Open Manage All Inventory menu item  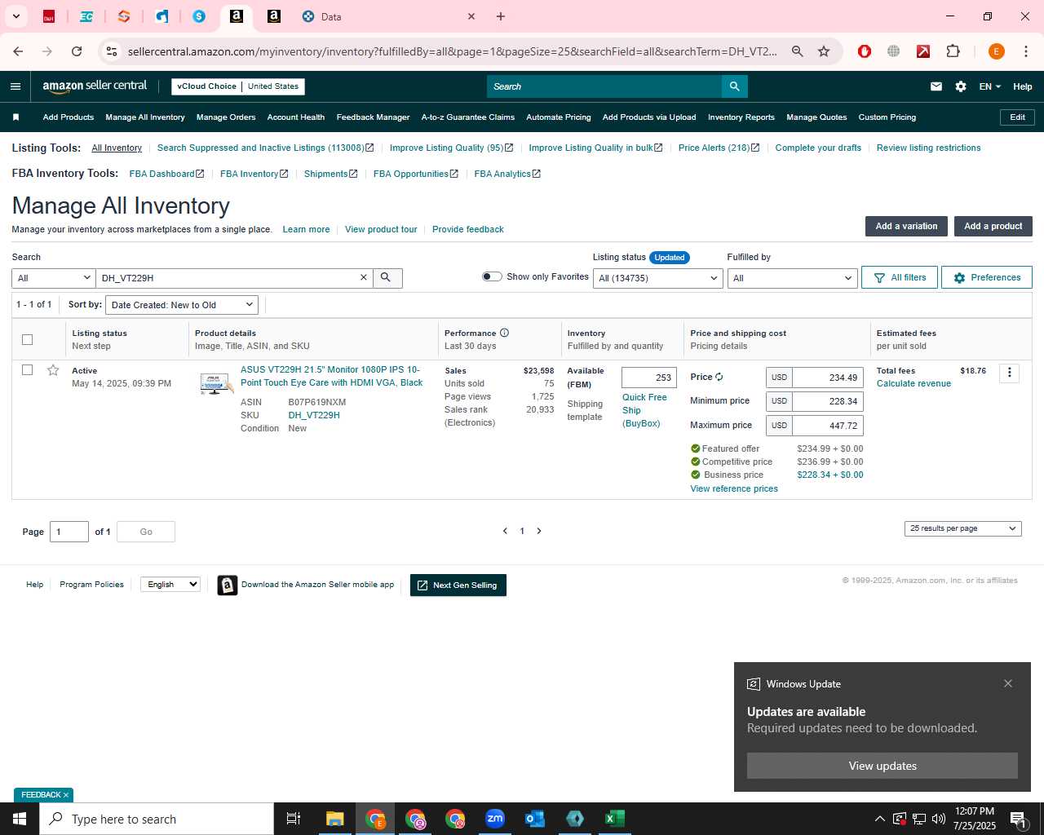click(x=145, y=117)
